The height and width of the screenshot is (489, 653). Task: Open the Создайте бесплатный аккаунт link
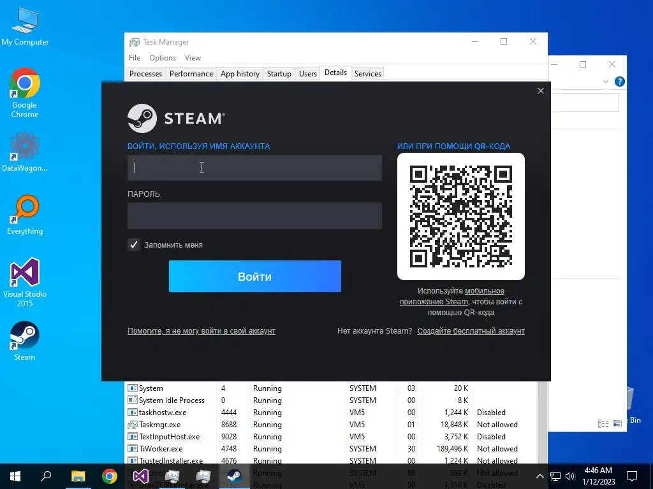(x=471, y=331)
